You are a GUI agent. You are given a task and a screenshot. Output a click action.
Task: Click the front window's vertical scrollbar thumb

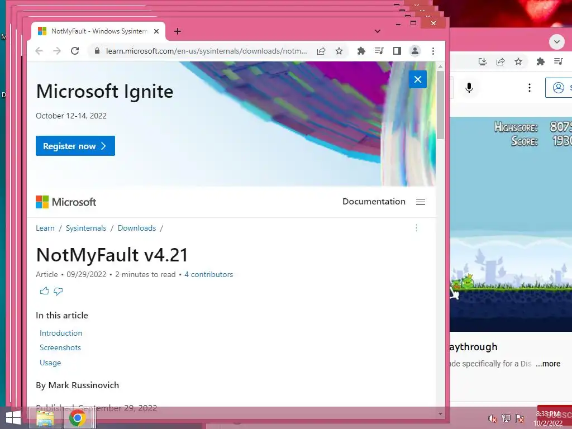coord(440,104)
